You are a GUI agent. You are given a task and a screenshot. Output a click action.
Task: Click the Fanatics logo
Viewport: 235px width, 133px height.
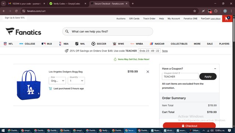[x=24, y=32]
